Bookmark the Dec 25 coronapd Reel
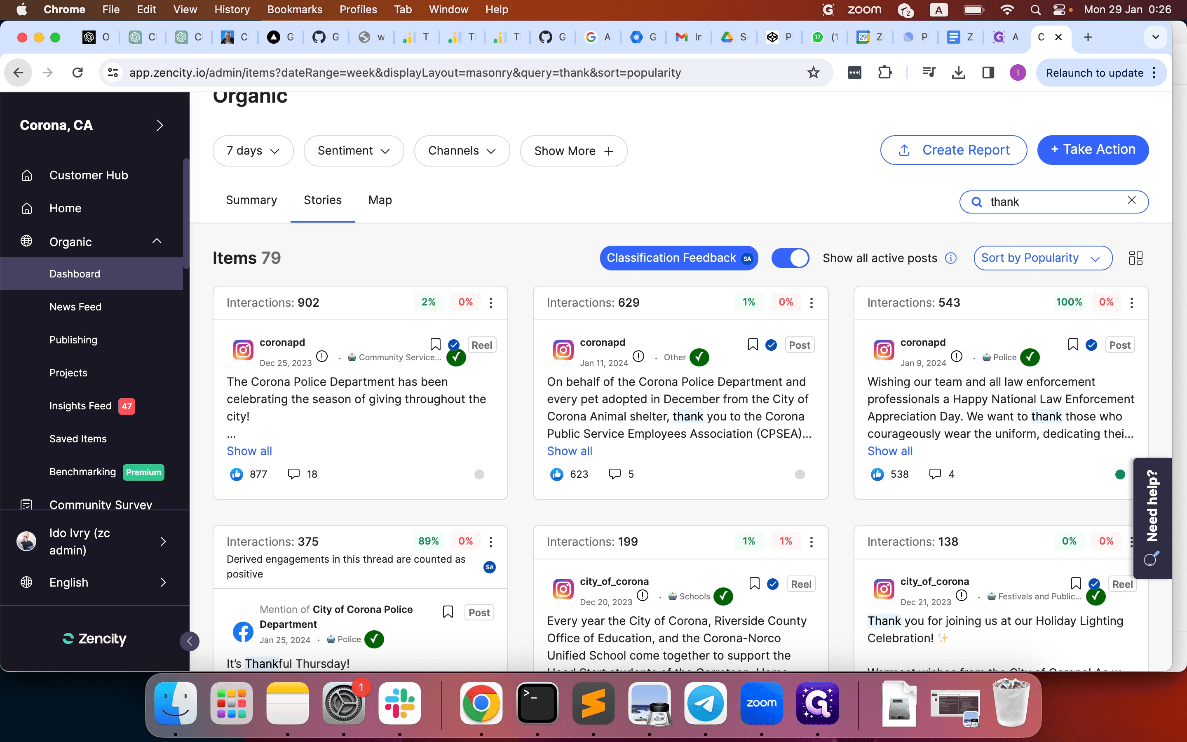The image size is (1187, 742). [x=435, y=344]
